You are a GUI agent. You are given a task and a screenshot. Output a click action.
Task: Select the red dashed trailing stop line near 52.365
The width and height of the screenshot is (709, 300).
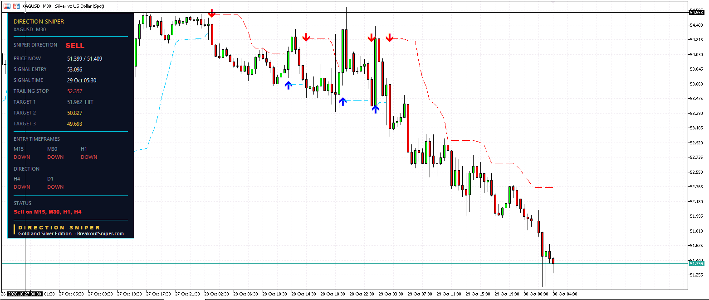coord(543,187)
